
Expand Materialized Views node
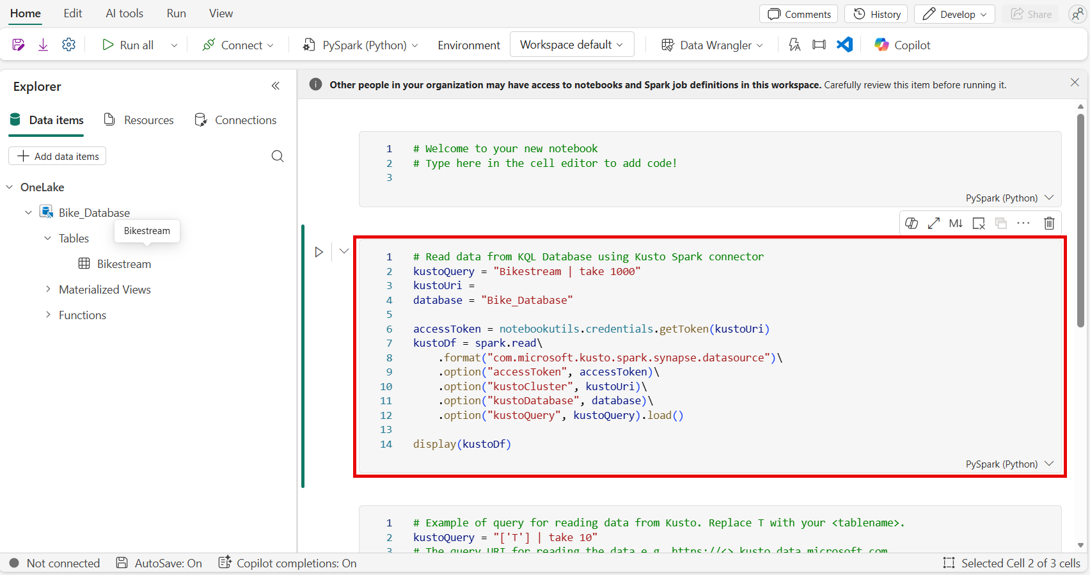48,290
